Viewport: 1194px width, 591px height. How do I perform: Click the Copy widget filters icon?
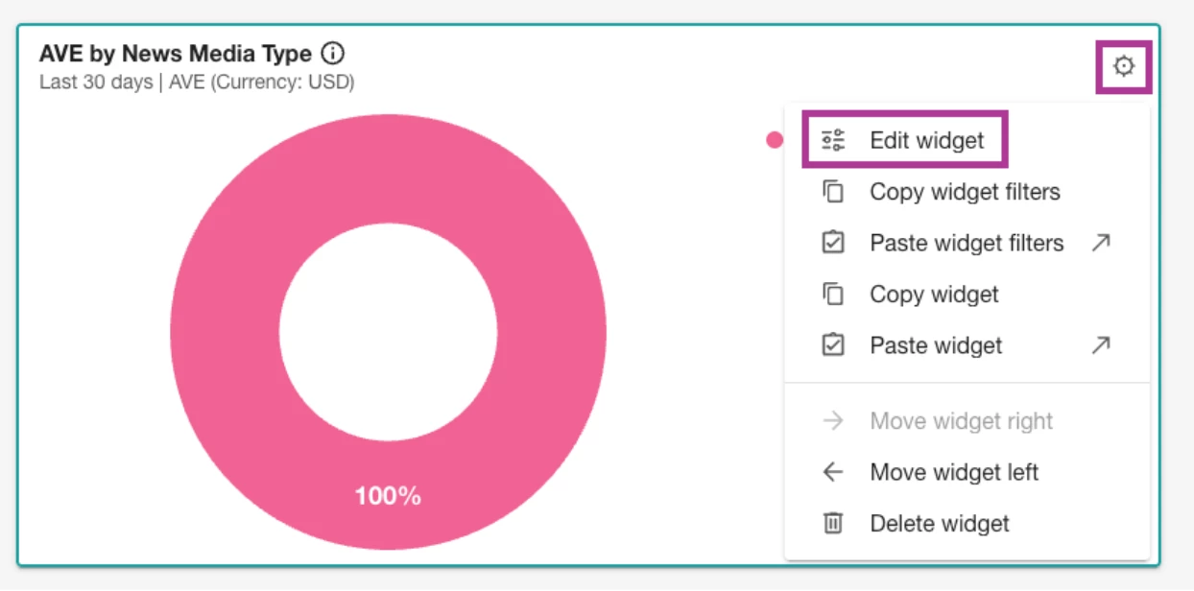pos(833,192)
